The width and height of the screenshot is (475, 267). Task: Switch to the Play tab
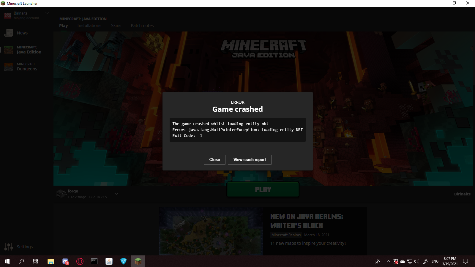(x=64, y=26)
